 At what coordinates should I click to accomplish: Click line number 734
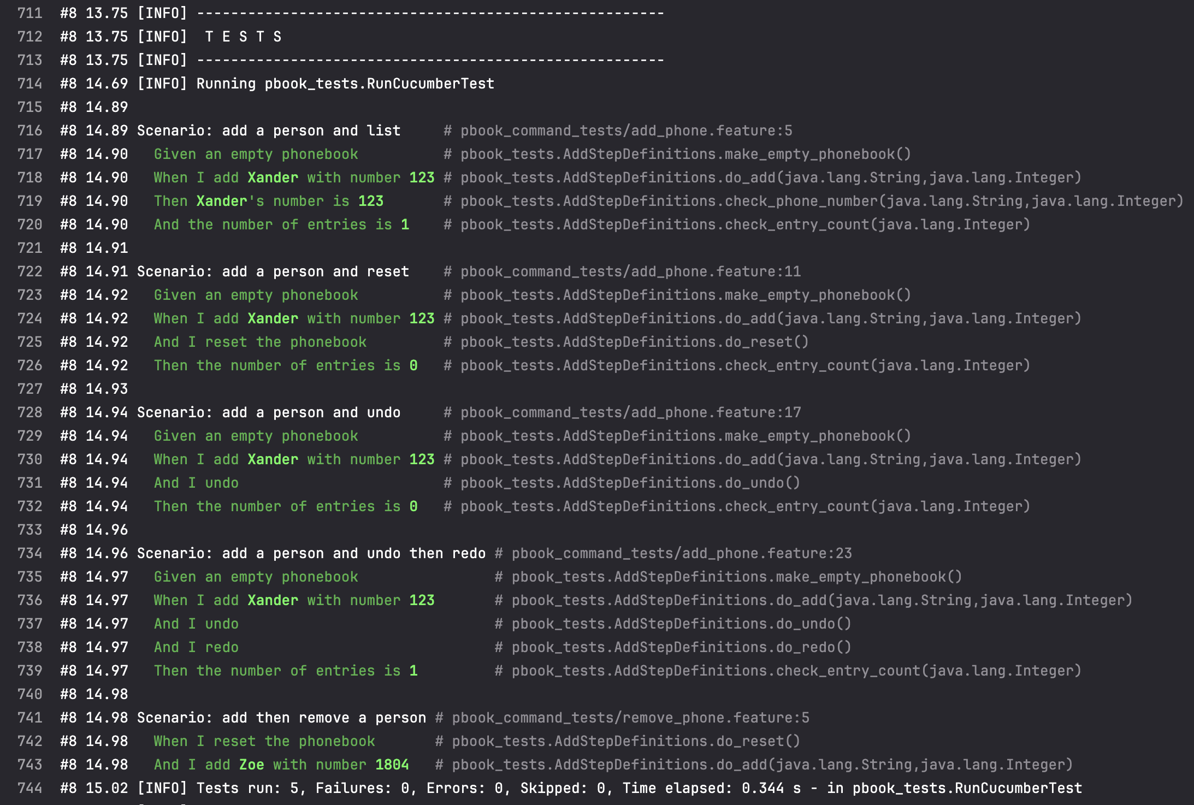pyautogui.click(x=29, y=553)
